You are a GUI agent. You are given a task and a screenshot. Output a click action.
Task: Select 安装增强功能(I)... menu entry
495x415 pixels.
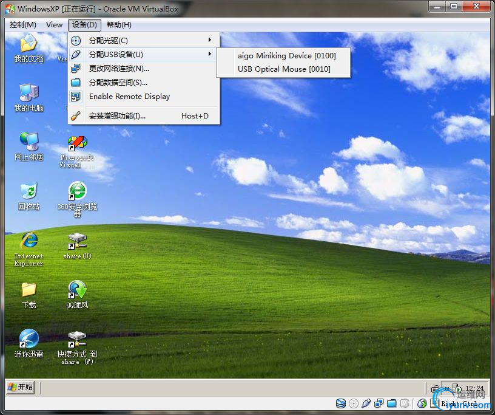[144, 116]
